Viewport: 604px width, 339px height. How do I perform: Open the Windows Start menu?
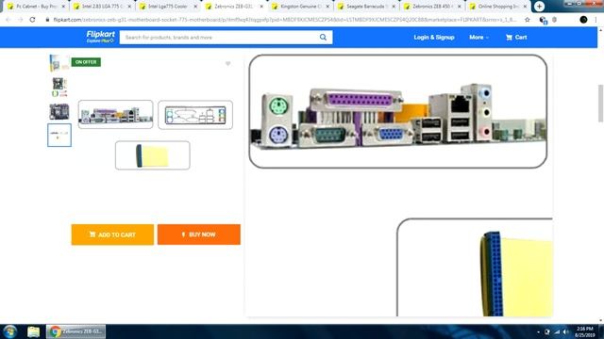[10, 331]
